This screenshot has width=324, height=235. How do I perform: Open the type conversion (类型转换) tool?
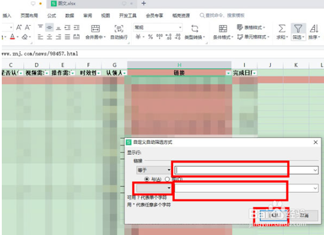click(x=195, y=32)
